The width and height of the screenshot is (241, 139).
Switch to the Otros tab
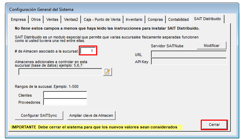pyautogui.click(x=36, y=19)
